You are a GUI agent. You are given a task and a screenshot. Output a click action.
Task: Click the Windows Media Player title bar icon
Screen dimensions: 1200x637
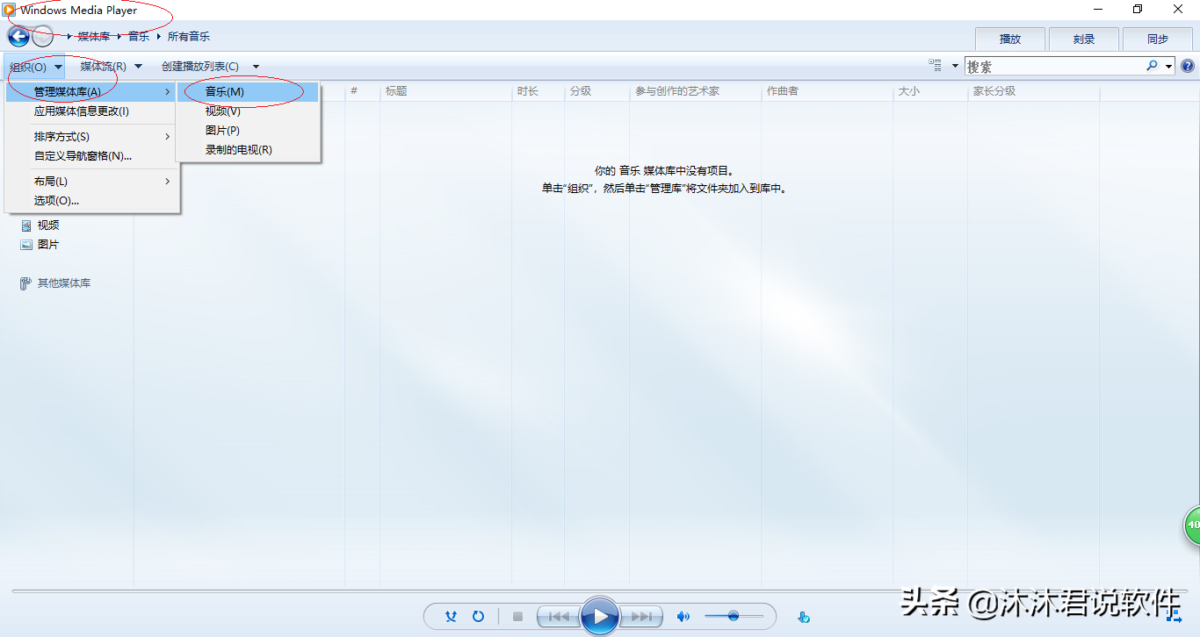click(x=10, y=11)
